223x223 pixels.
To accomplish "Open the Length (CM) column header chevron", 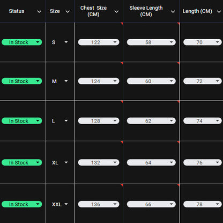I will [219, 12].
